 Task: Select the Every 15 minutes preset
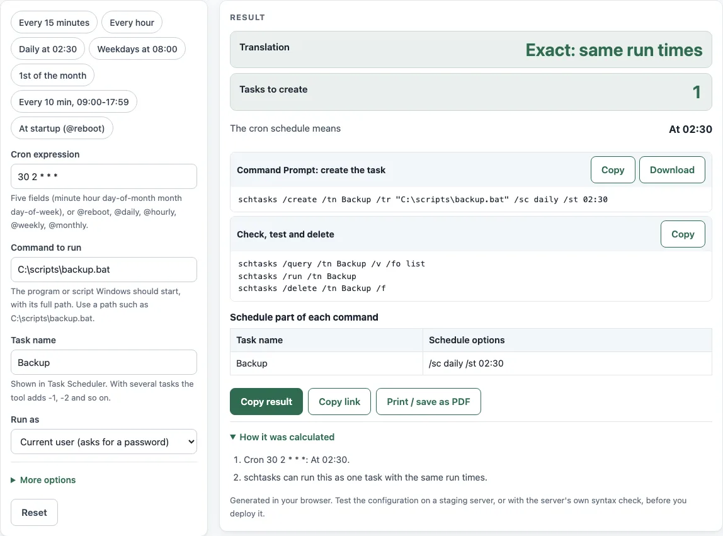click(54, 23)
